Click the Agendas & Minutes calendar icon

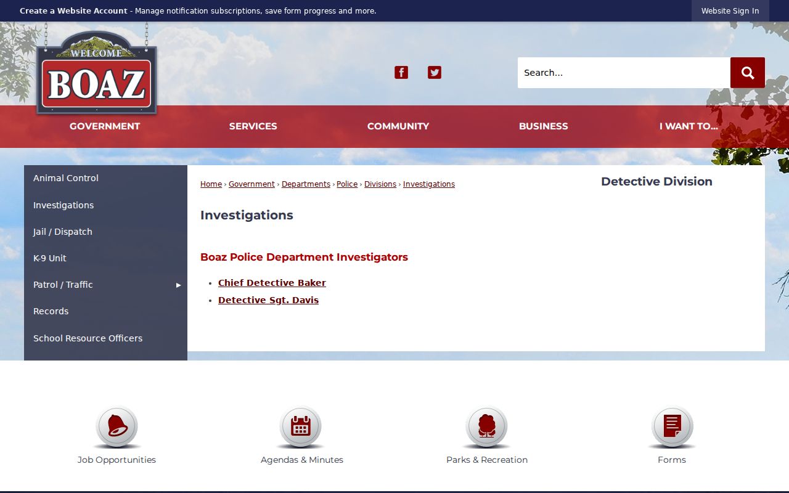tap(301, 426)
